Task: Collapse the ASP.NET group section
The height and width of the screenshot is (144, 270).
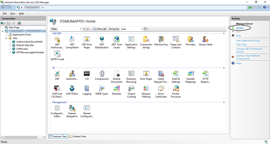Action: (x=224, y=33)
